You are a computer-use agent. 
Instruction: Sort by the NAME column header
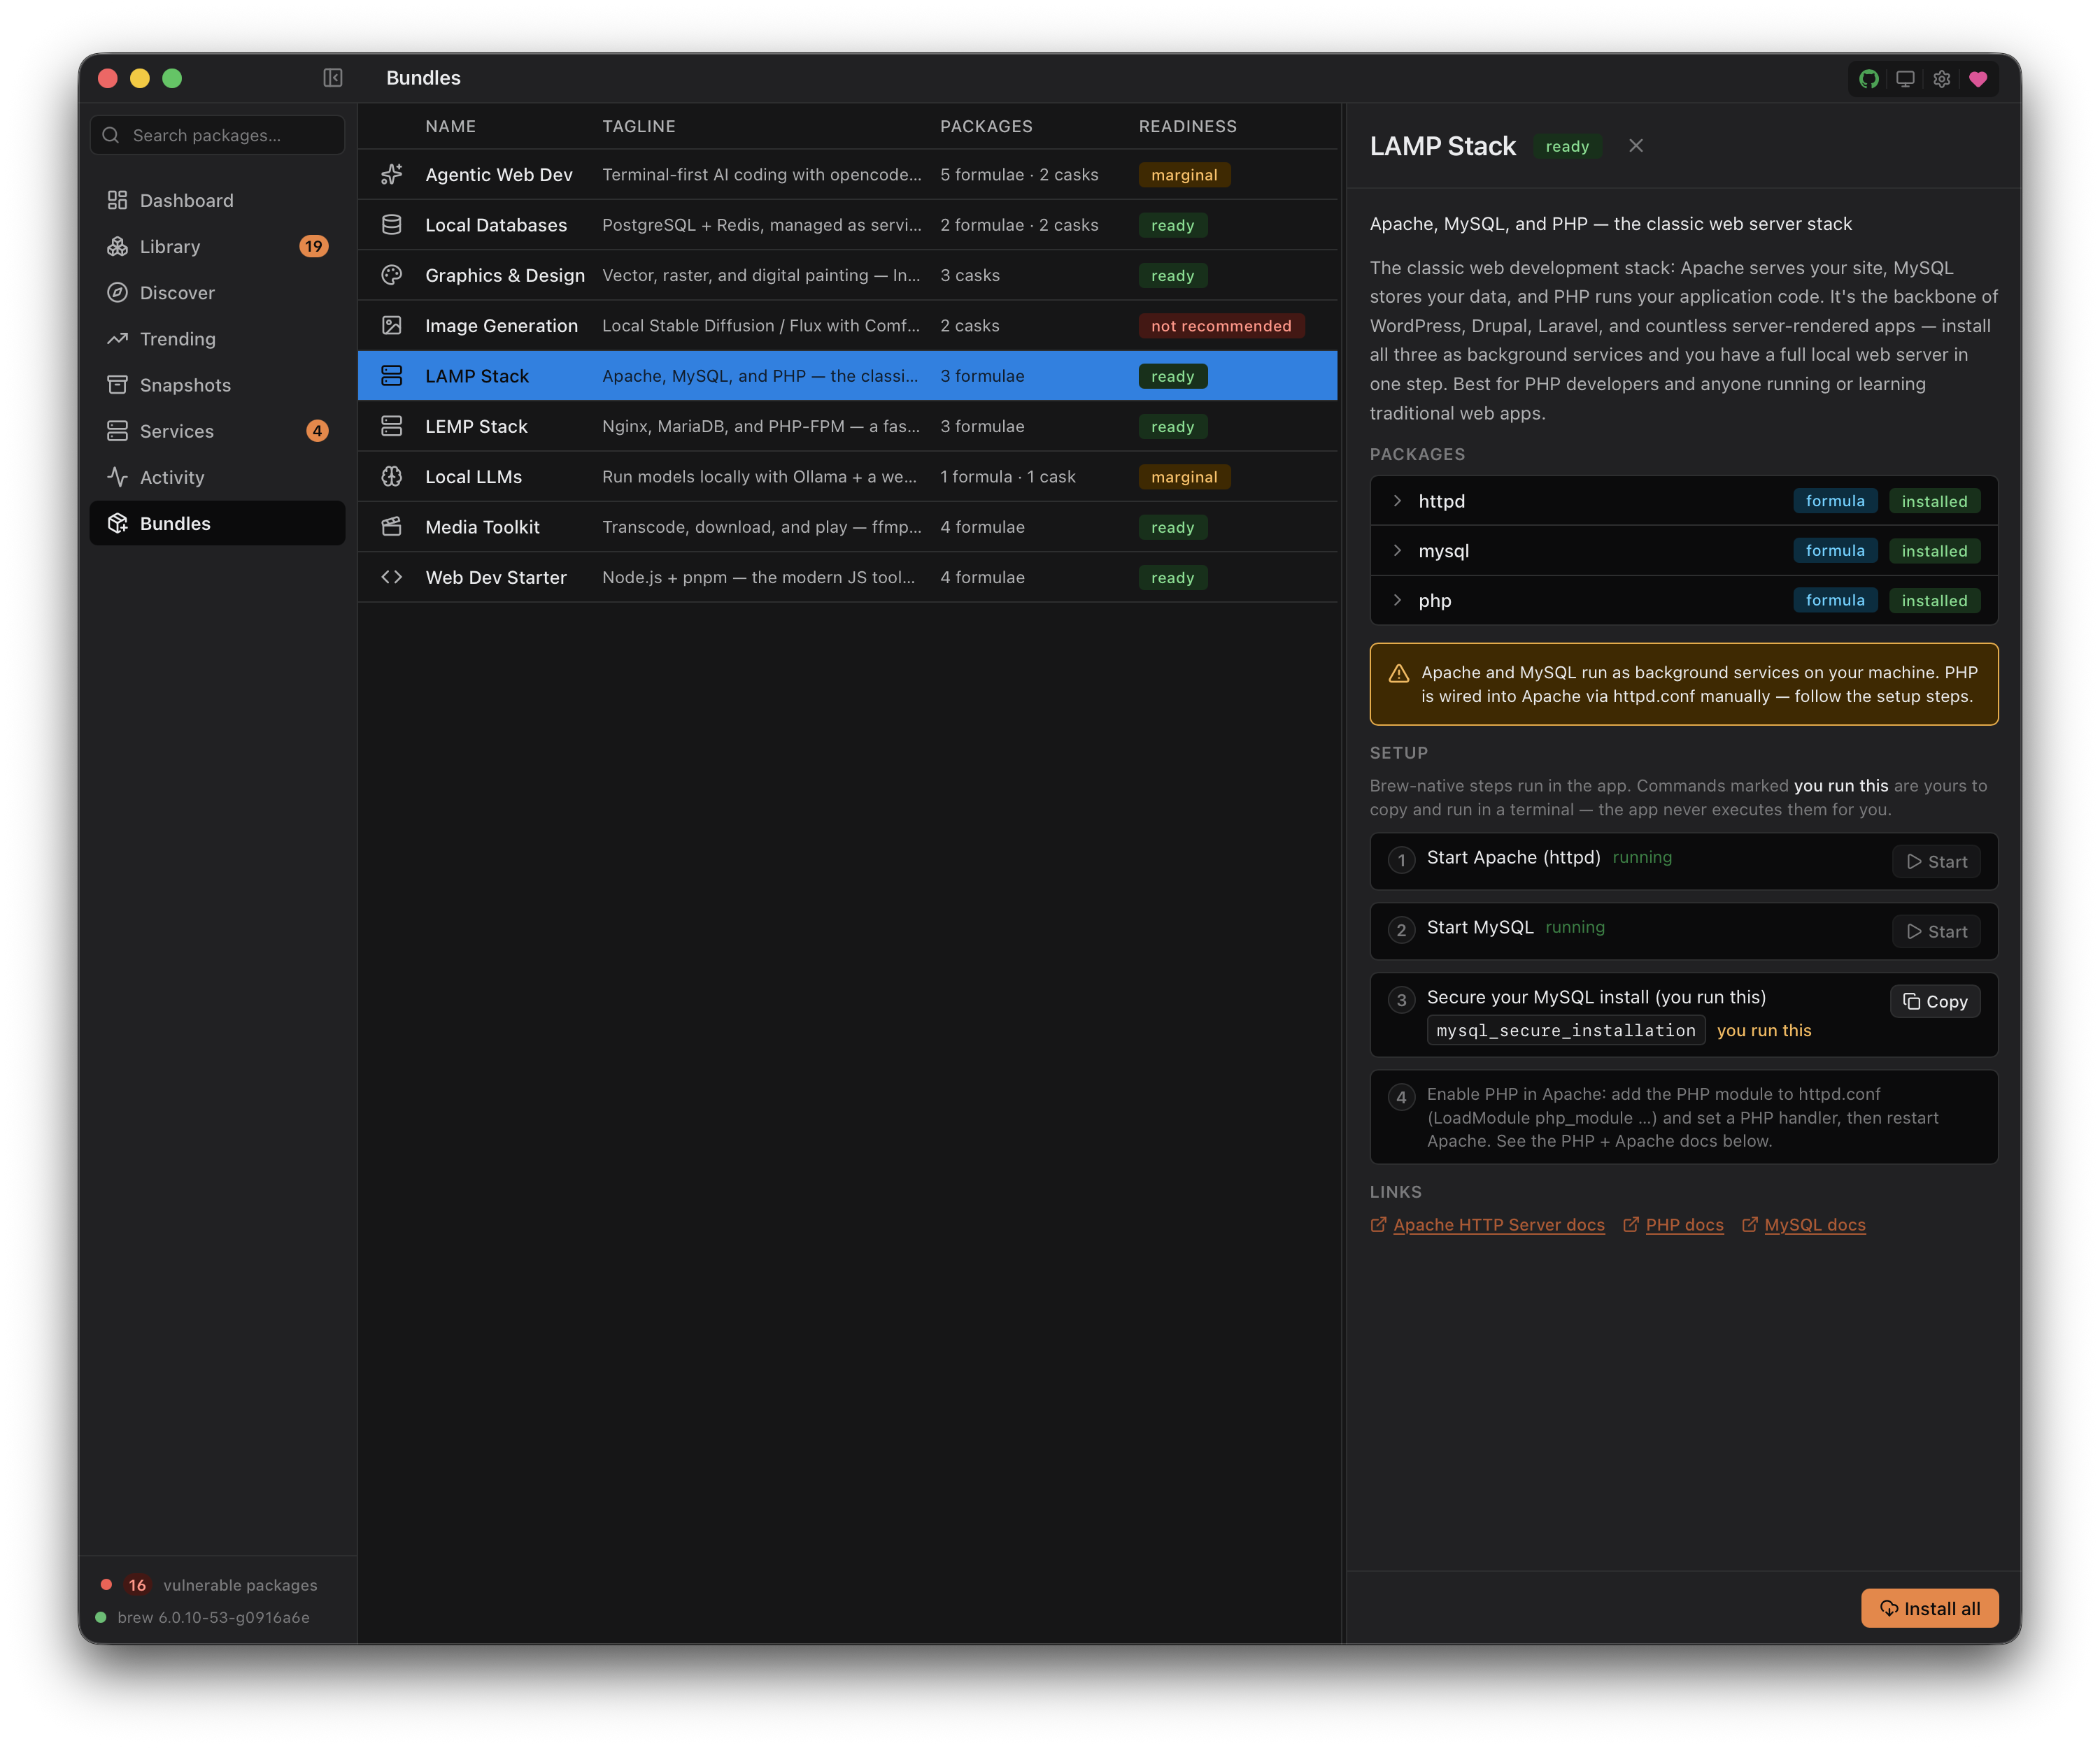tap(450, 126)
